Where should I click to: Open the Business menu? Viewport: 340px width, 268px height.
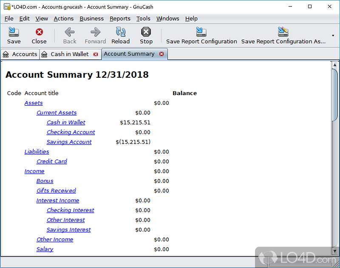pos(91,18)
